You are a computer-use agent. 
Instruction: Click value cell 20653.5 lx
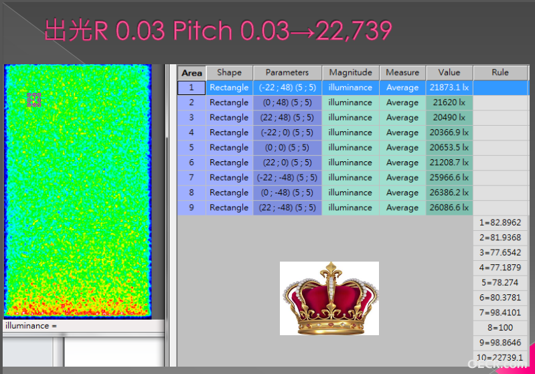[x=449, y=148]
